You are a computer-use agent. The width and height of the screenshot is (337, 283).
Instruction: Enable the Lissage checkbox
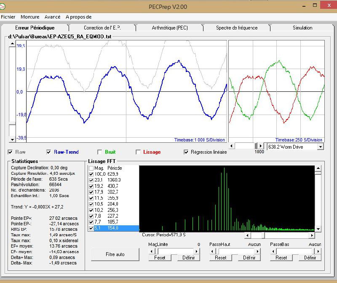pos(138,152)
